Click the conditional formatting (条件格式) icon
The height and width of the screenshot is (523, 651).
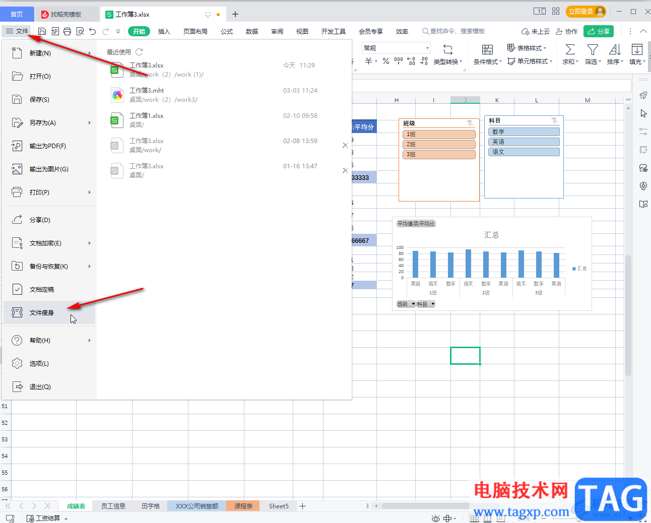pos(487,49)
